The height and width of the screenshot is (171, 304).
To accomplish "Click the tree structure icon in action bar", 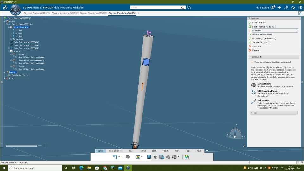I will (155, 157).
